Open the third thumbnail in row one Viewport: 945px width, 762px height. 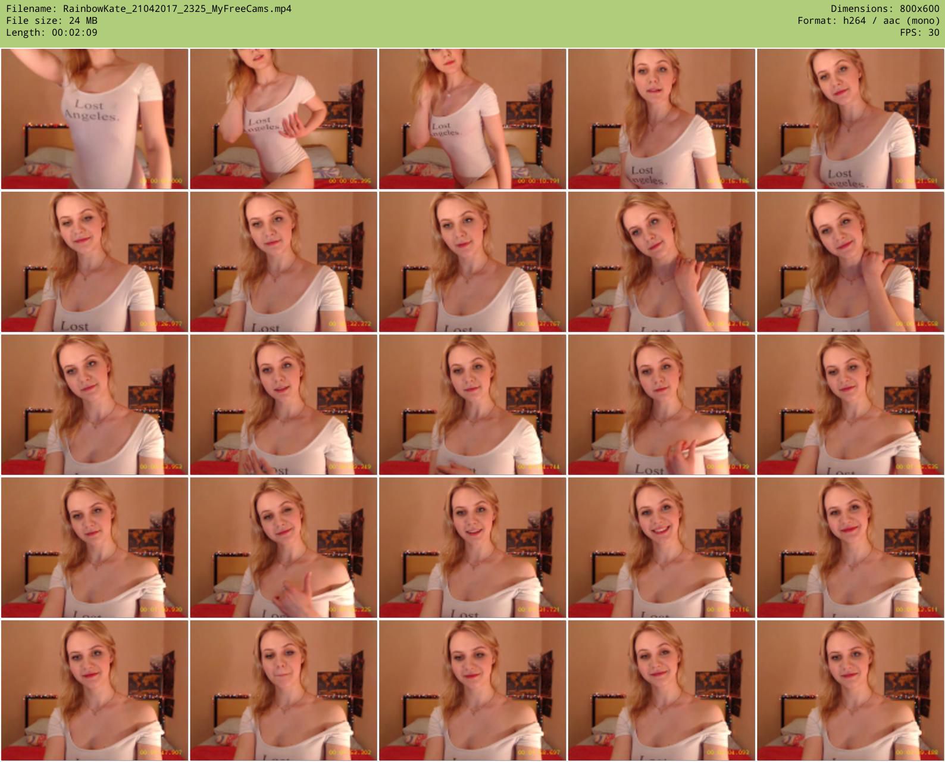pos(472,119)
